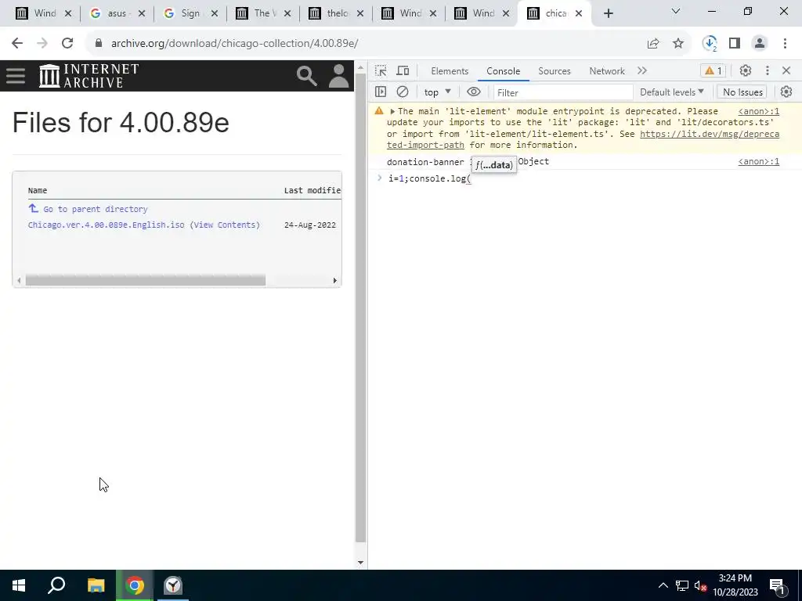Open a new tab

(x=608, y=14)
